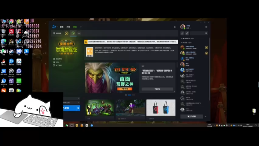The height and width of the screenshot is (146, 259).
Task: Open the notification bell
Action: point(175,27)
